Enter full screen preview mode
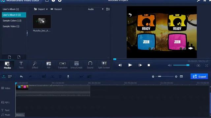Screen dimensions: 211x118 207,65
